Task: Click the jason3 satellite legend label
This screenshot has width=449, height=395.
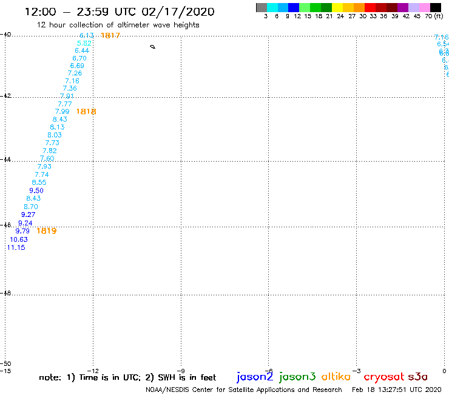Action: pos(297,377)
